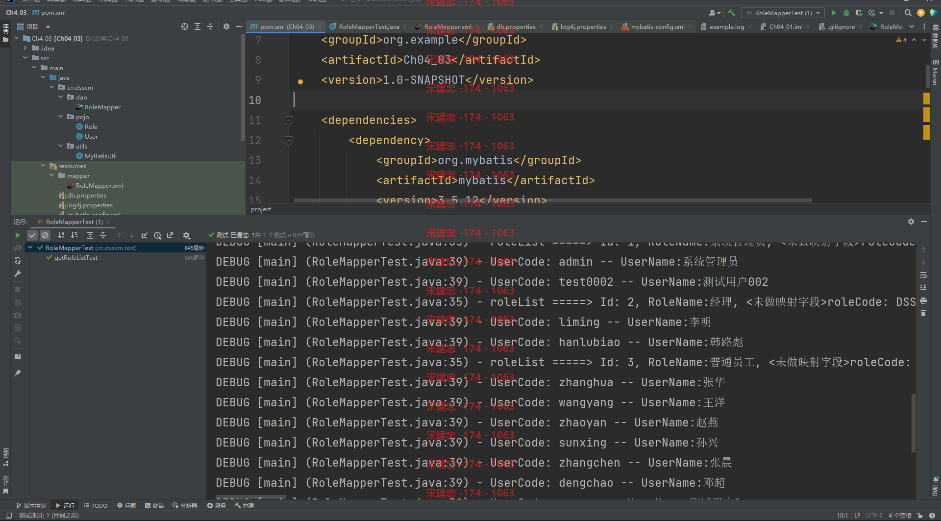This screenshot has width=941, height=521.
Task: Rerun the test with green play in Run panel
Action: [18, 235]
